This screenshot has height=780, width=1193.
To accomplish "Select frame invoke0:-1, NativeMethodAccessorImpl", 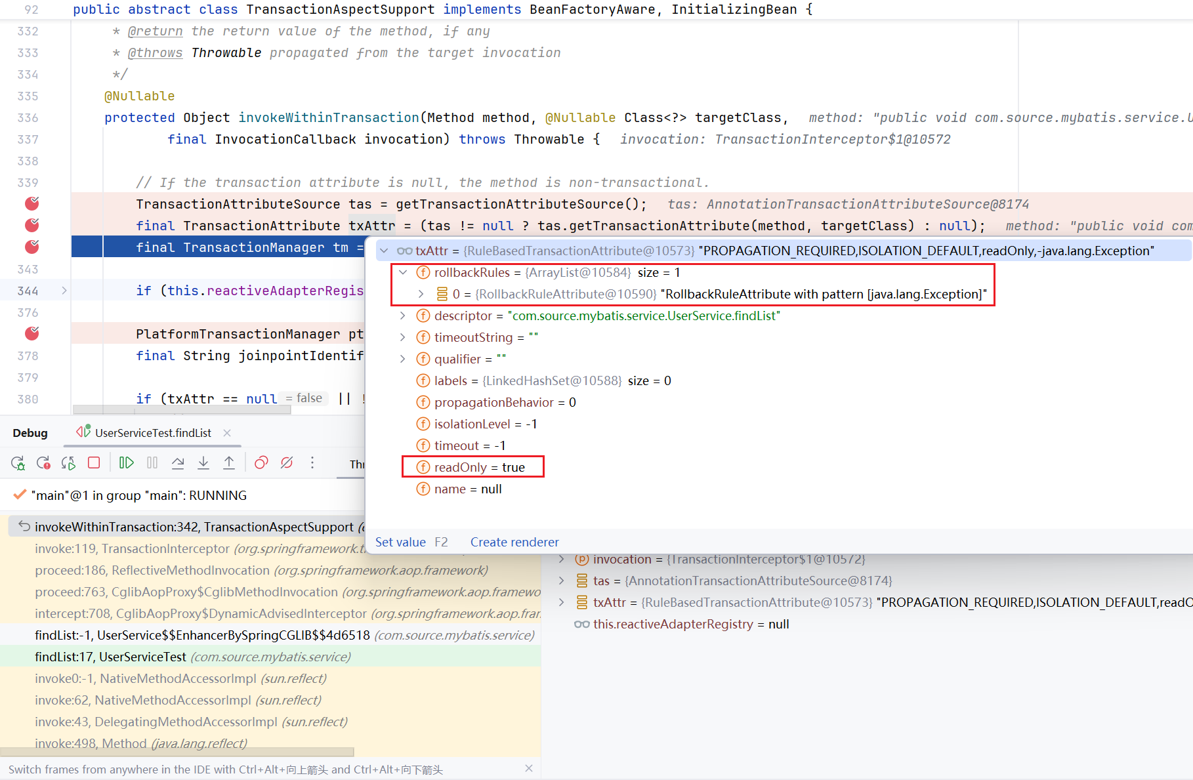I will click(270, 678).
